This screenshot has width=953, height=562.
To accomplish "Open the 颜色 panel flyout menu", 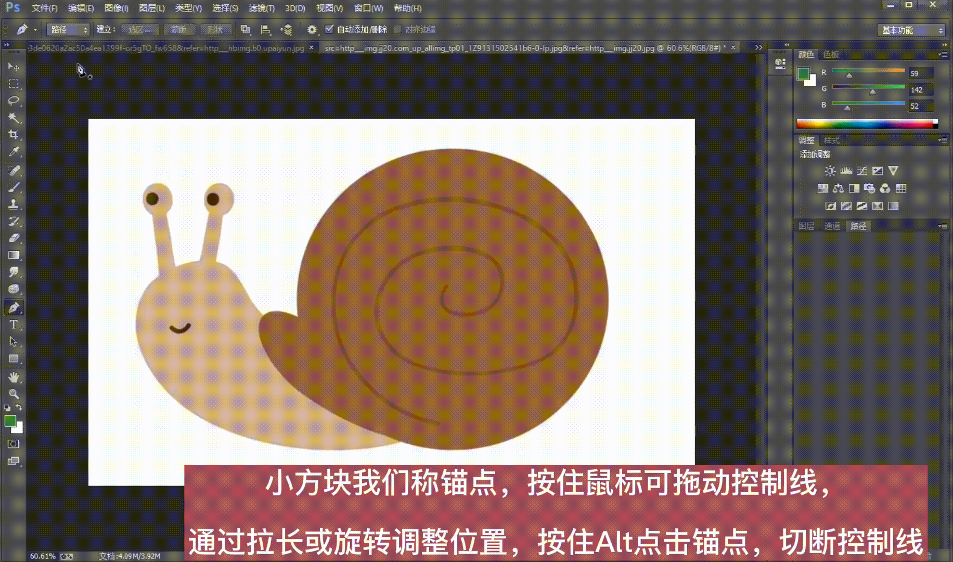I will pos(942,55).
